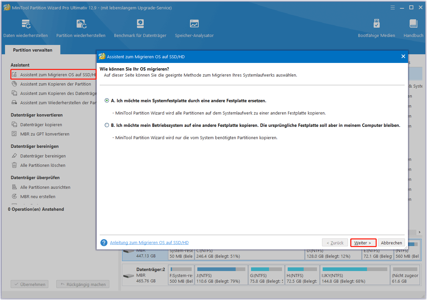The image size is (427, 300).
Task: Open Daten wiederherstellen tool
Action: (26, 28)
